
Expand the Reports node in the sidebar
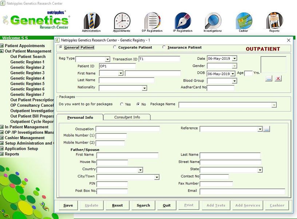tap(2, 154)
